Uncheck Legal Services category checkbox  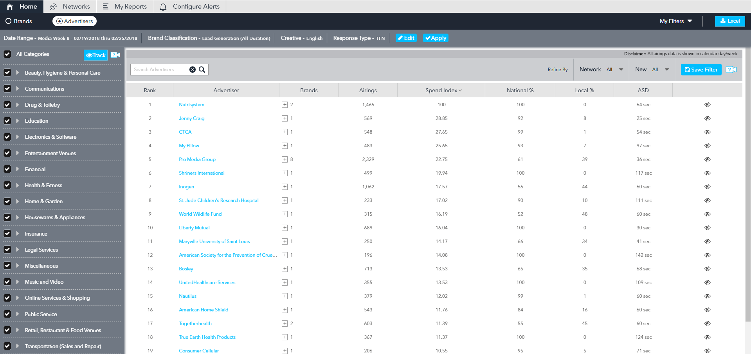coord(7,250)
